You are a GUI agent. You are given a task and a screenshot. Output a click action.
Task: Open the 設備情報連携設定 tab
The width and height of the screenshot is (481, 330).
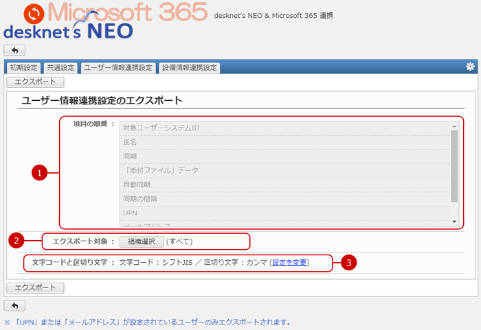[x=189, y=68]
